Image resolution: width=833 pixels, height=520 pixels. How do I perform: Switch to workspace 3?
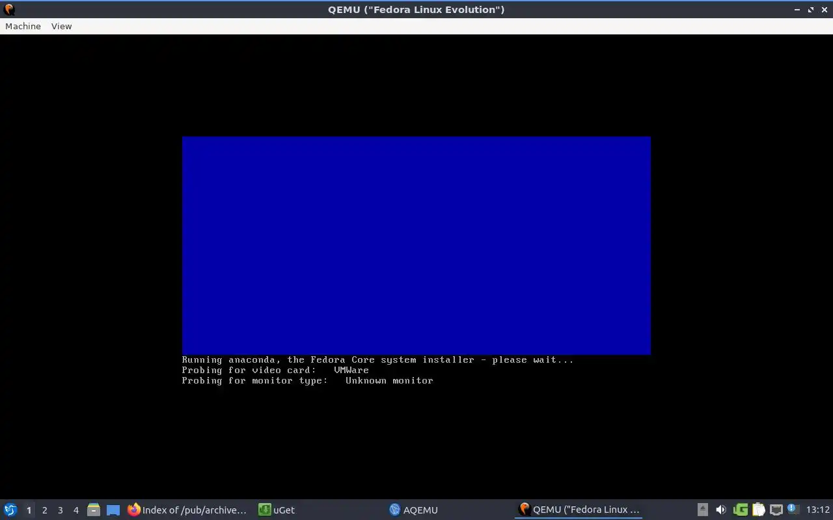(x=60, y=510)
